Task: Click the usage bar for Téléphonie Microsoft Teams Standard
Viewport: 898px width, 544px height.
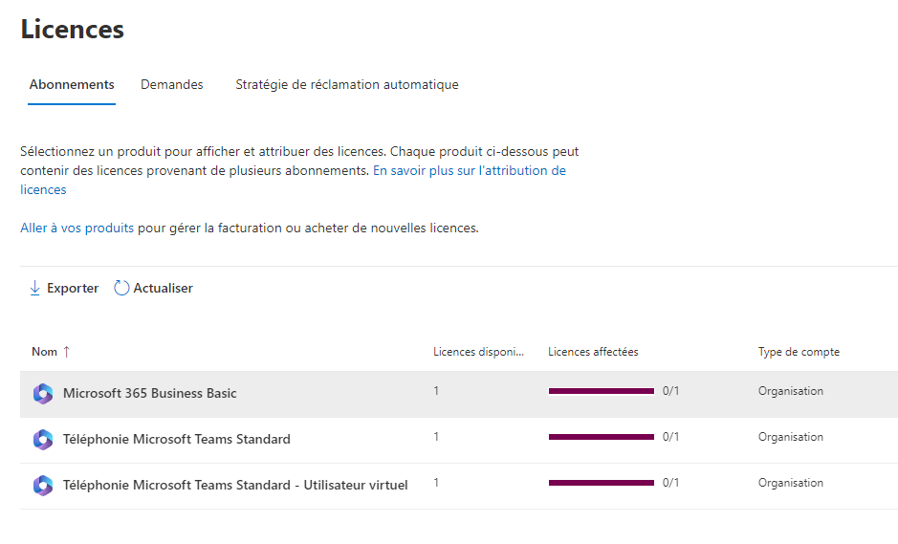Action: click(602, 437)
